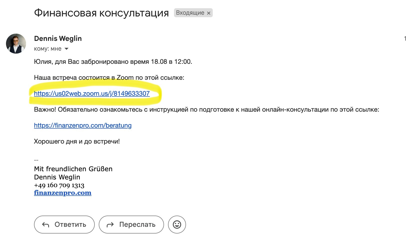Remove the Входящие label with the x

(209, 13)
